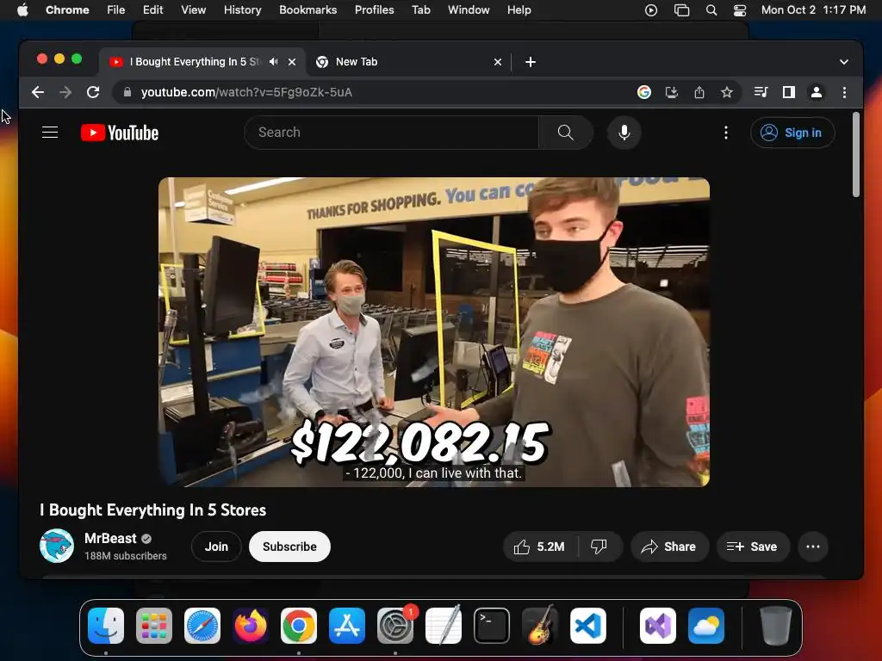The width and height of the screenshot is (882, 661).
Task: Click the YouTube Search input field
Action: tap(392, 133)
